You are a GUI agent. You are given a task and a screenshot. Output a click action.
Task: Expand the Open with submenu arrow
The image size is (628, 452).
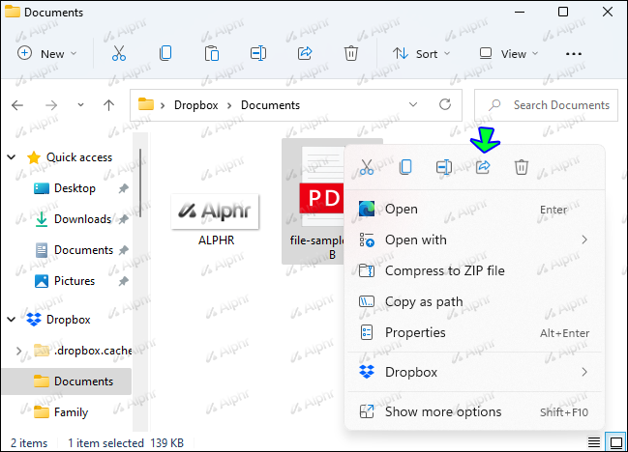[x=584, y=240]
